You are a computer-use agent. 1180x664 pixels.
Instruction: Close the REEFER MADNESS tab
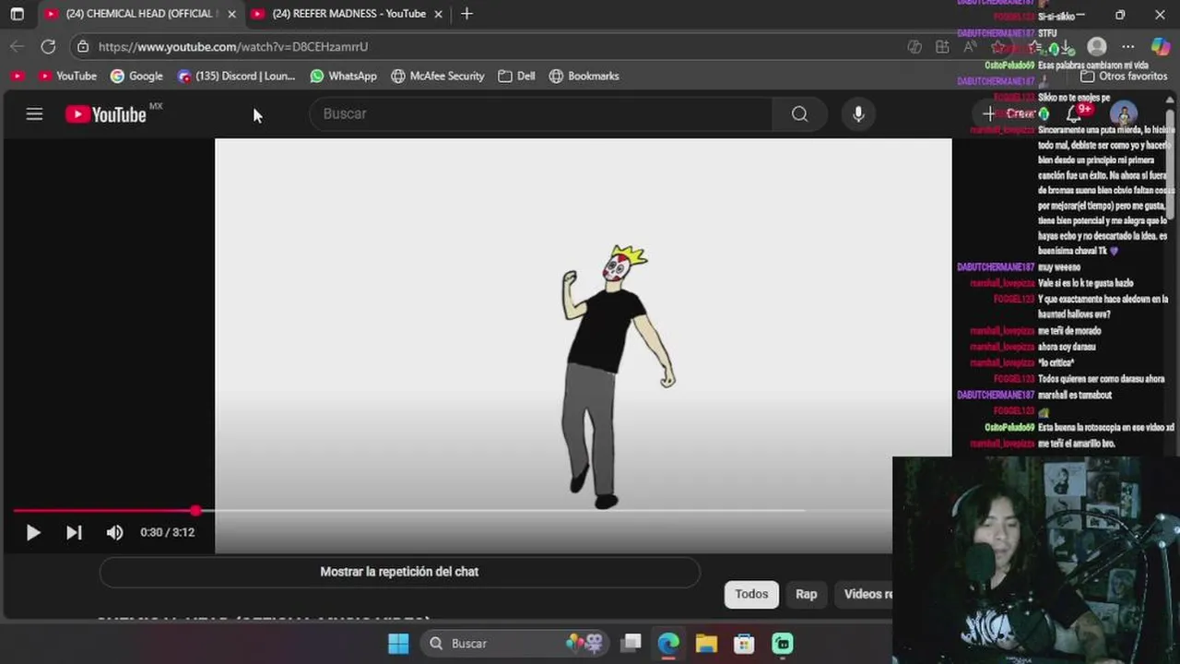click(438, 14)
